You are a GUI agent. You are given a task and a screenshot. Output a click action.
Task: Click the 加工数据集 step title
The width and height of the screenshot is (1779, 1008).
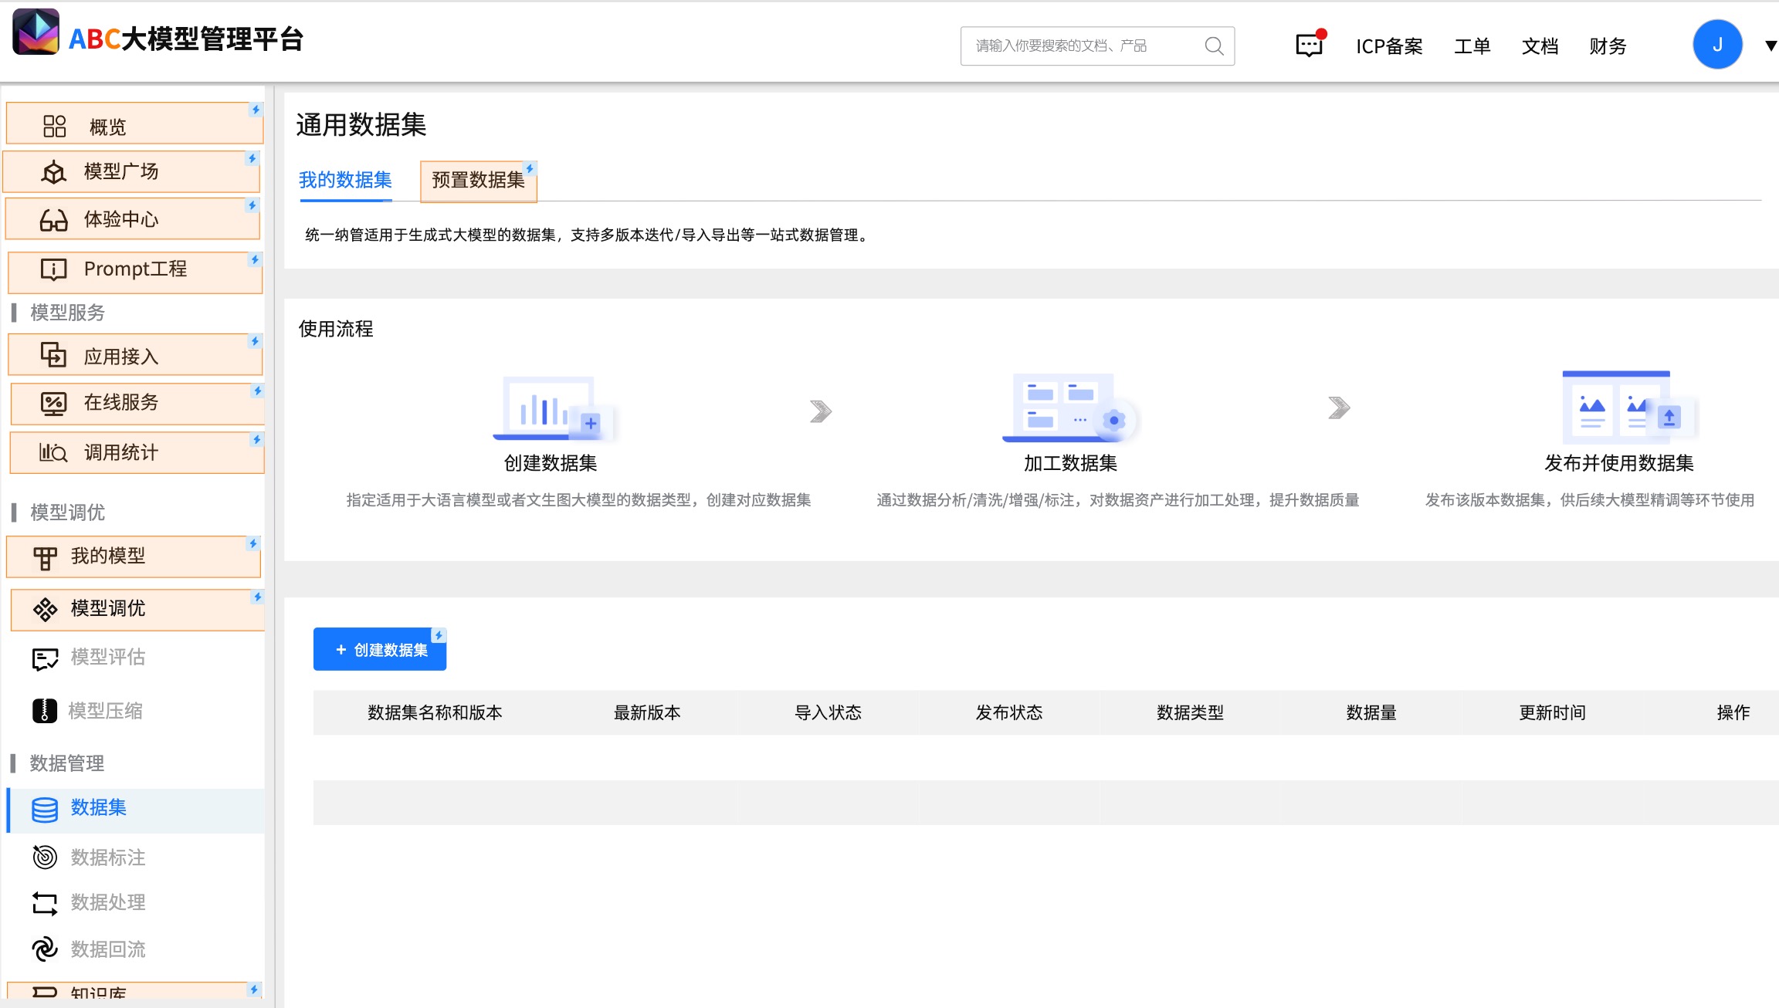(1071, 463)
